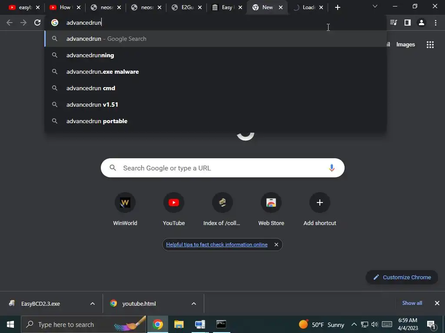The height and width of the screenshot is (333, 445).
Task: Select the 'advancedrun v1.51' suggestion
Action: click(216, 104)
